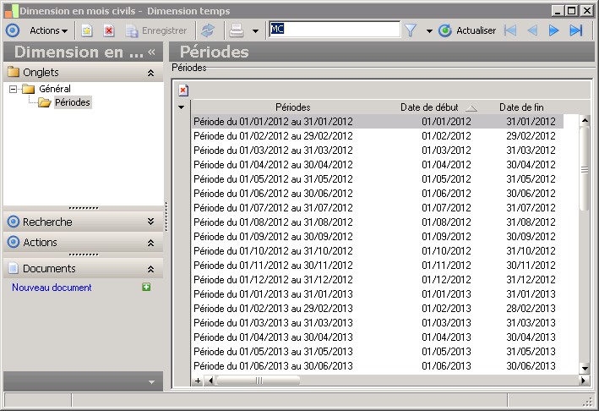Click the Recherche circle icon
Image resolution: width=599 pixels, height=411 pixels.
point(14,222)
